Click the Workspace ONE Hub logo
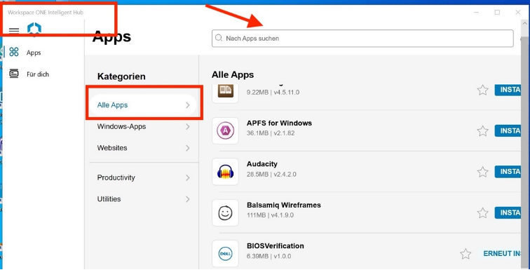This screenshot has height=270, width=530. click(34, 29)
